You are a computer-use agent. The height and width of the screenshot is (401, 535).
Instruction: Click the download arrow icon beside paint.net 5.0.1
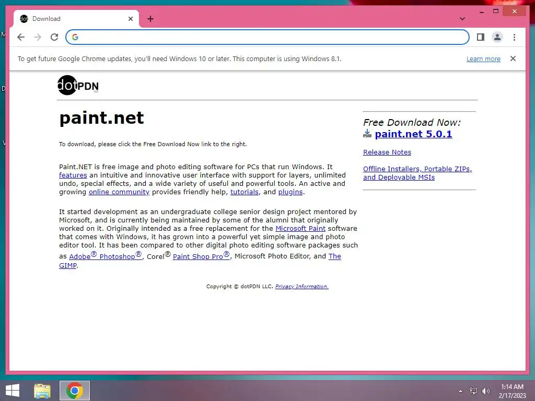367,134
